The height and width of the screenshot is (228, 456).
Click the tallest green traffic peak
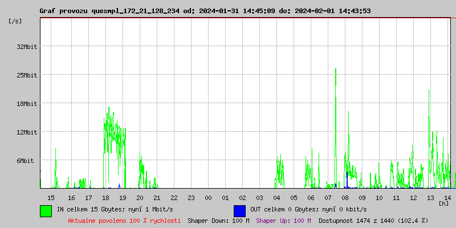[336, 71]
